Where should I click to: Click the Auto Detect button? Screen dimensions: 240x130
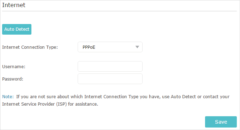coord(17,29)
